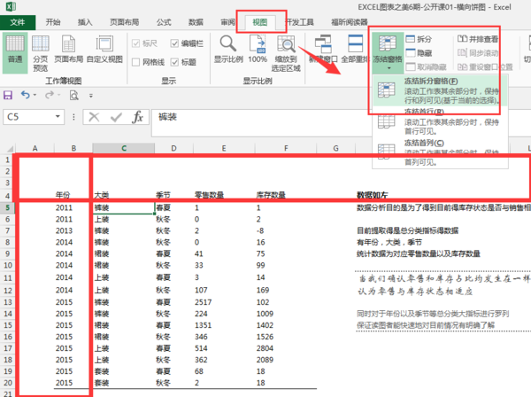
Task: Toggle the 标尺 ruler checkbox
Action: click(x=135, y=43)
